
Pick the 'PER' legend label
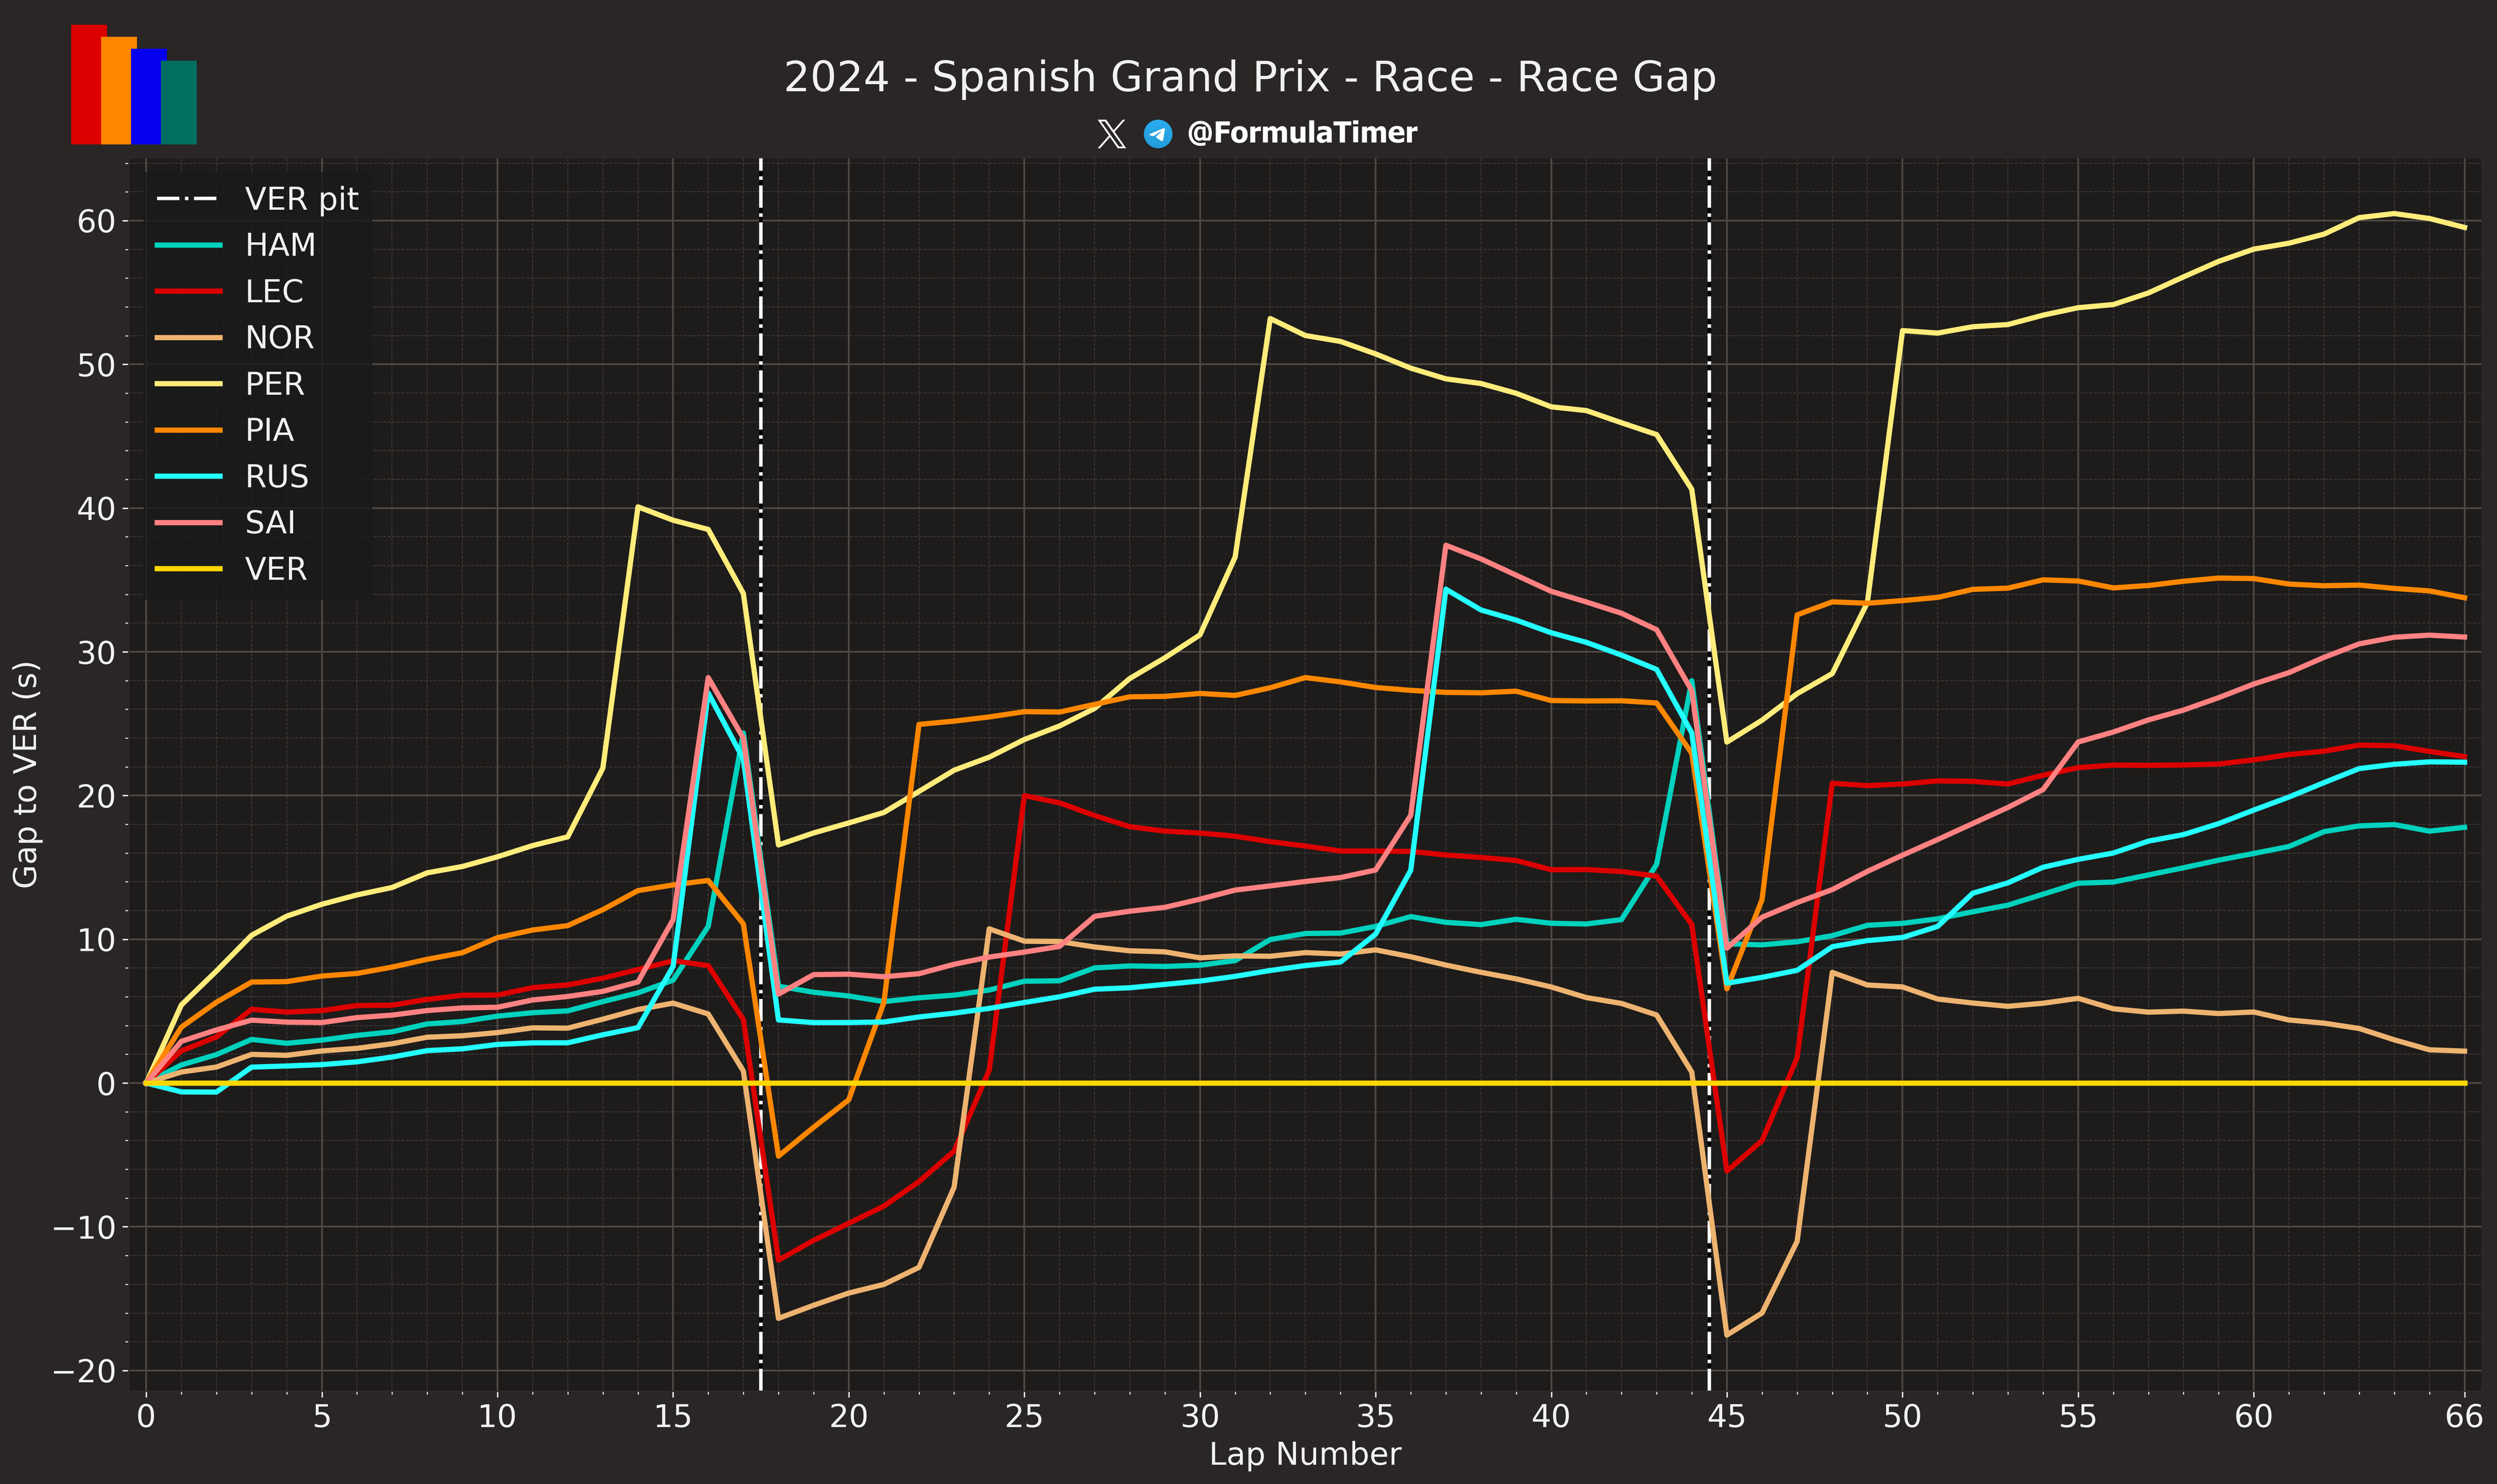coord(275,384)
